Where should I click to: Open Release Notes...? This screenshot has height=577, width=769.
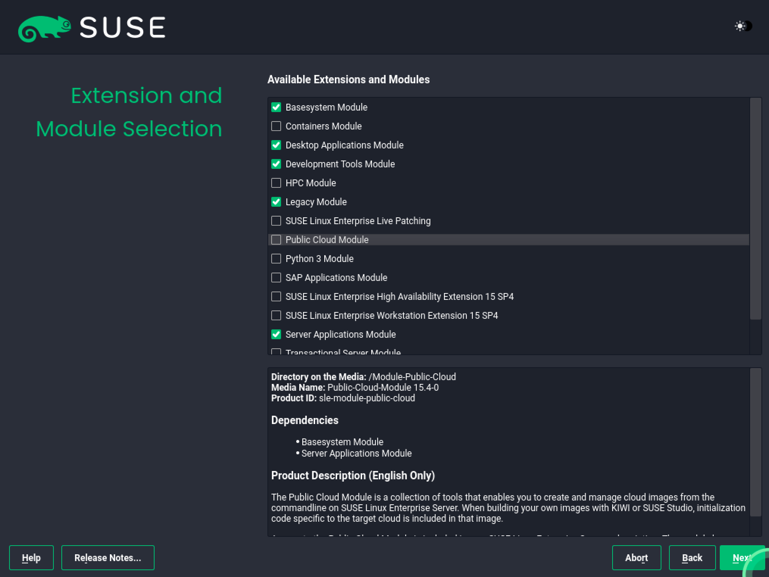108,558
